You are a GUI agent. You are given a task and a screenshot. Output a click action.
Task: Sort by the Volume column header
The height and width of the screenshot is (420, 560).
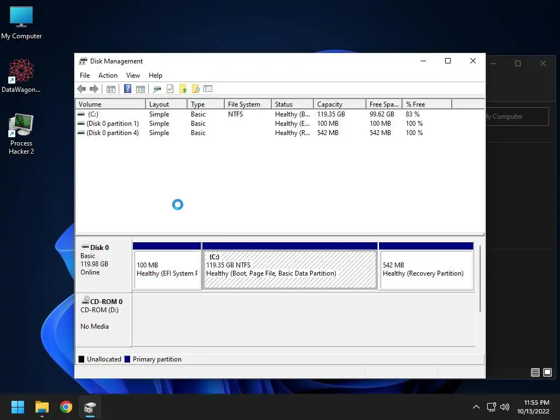pyautogui.click(x=110, y=104)
